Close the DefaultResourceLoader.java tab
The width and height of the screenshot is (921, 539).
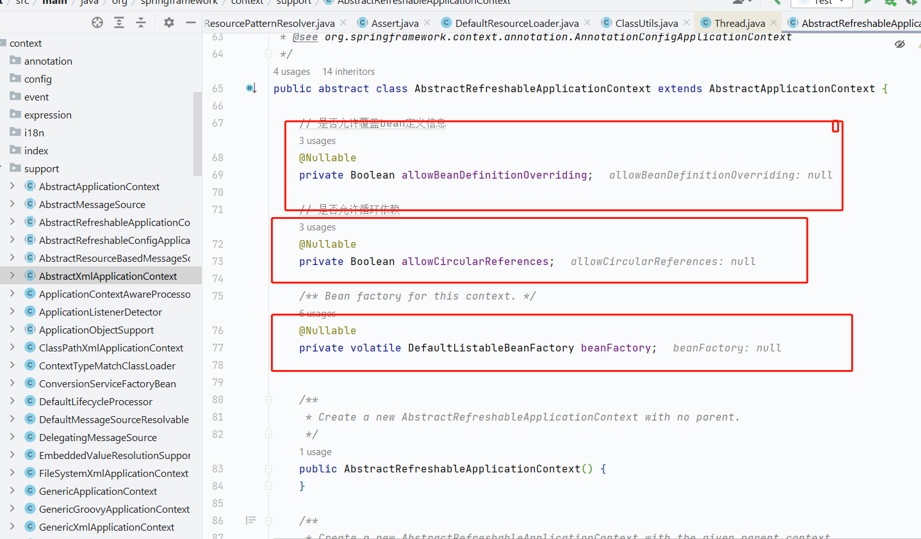point(587,22)
